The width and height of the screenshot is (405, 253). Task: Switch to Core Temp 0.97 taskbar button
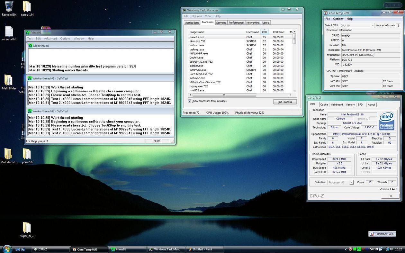pyautogui.click(x=89, y=249)
